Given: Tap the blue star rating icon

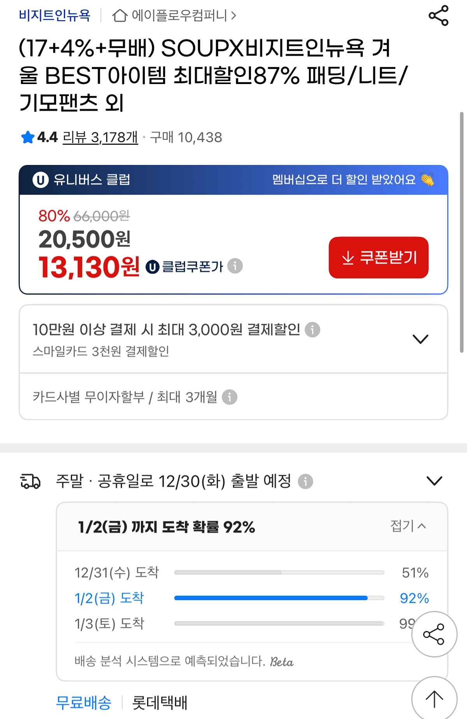Looking at the screenshot, I should point(28,137).
